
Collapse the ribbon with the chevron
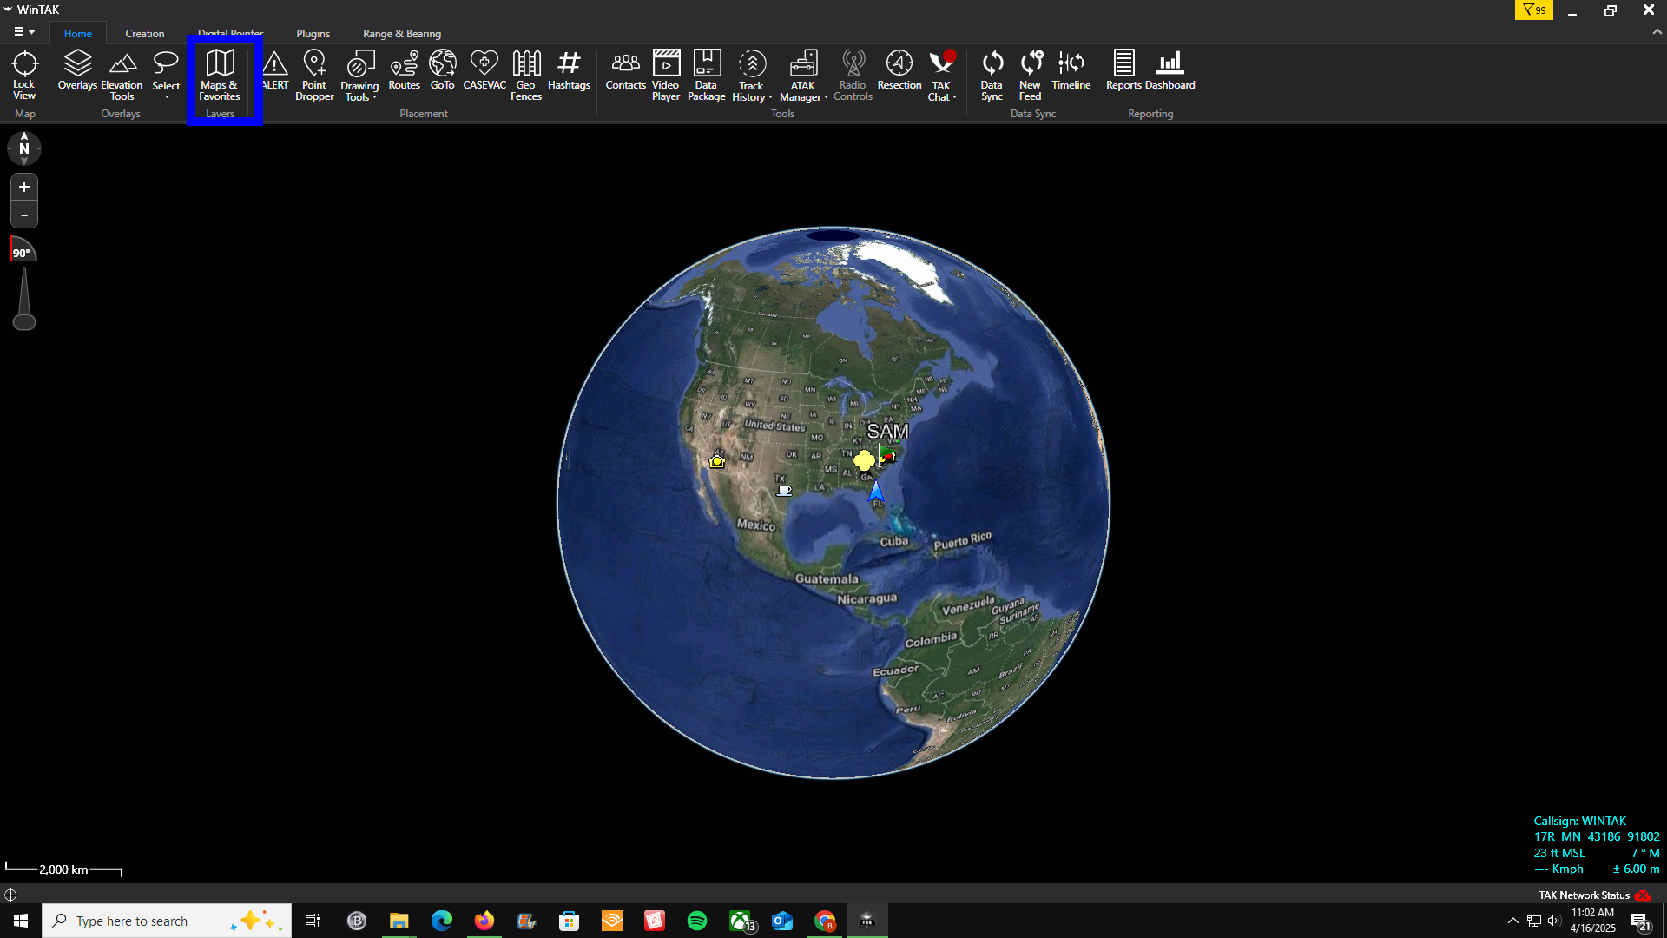click(x=1657, y=31)
